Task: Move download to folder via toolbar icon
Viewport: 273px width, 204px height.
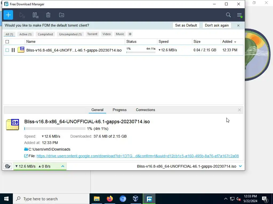Action: point(62,15)
